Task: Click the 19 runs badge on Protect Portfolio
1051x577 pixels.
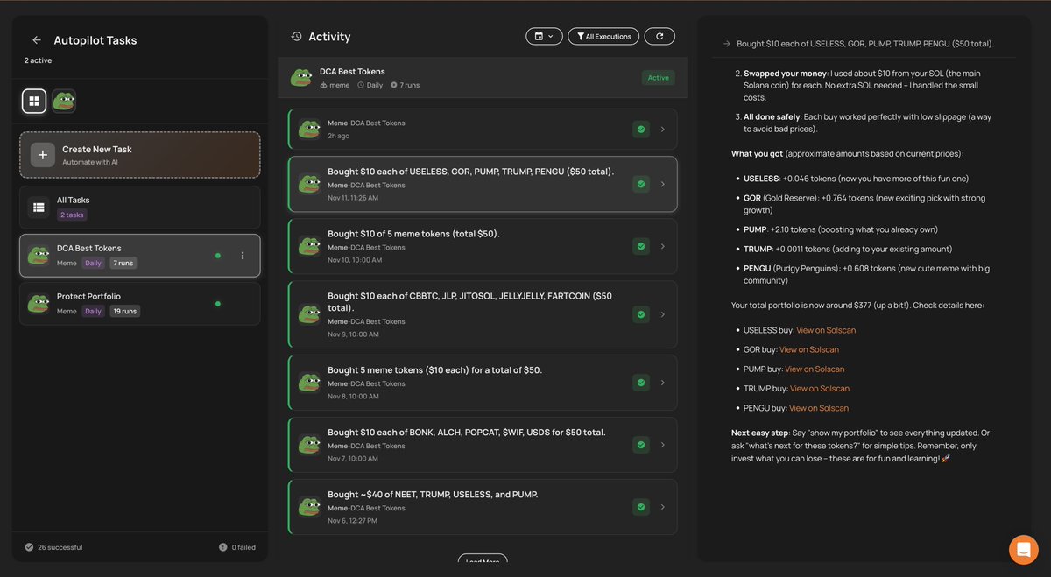Action: click(125, 311)
